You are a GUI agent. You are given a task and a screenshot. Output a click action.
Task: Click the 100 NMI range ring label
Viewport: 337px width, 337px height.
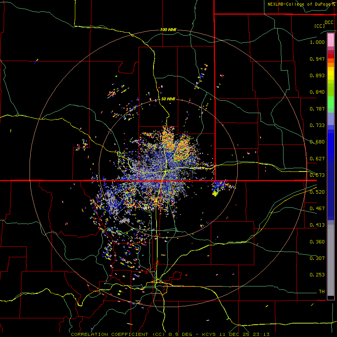(x=168, y=30)
